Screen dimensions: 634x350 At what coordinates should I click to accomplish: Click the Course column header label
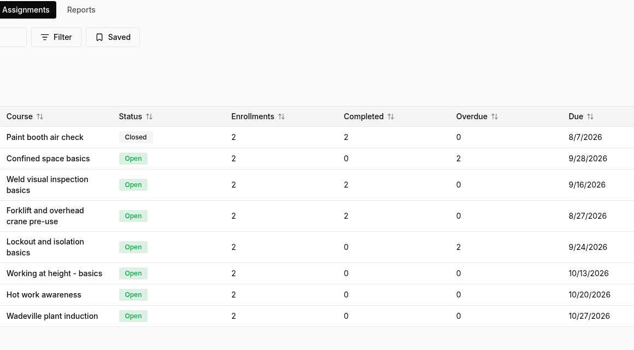point(20,116)
